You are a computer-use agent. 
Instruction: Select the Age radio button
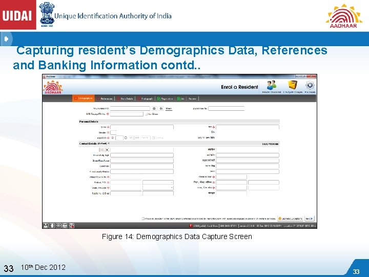click(113, 138)
